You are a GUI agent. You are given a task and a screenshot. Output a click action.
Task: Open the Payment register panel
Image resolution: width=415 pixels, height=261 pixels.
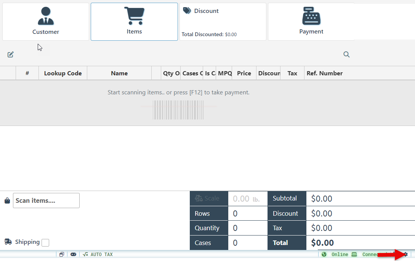click(311, 22)
